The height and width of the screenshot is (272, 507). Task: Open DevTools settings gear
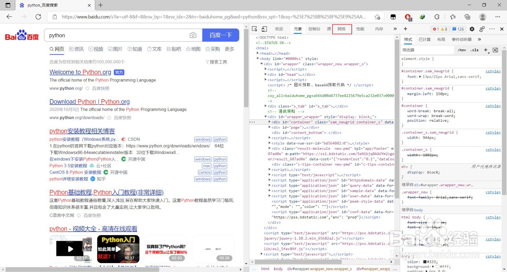(x=472, y=29)
